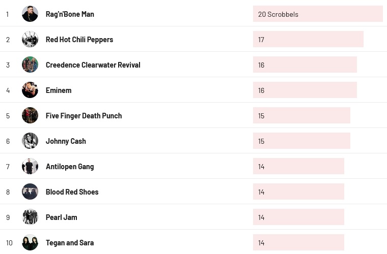The height and width of the screenshot is (254, 387).
Task: Go to Red Hot Chili Peppers page
Action: coord(79,40)
